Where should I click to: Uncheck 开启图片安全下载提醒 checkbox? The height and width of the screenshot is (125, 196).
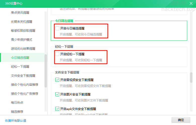click(57, 94)
